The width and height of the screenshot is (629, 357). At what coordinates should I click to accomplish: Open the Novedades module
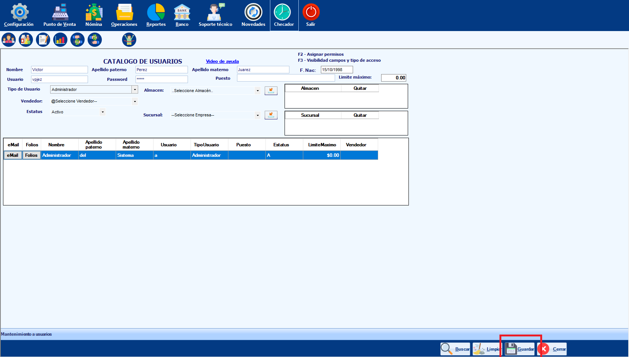coord(253,15)
